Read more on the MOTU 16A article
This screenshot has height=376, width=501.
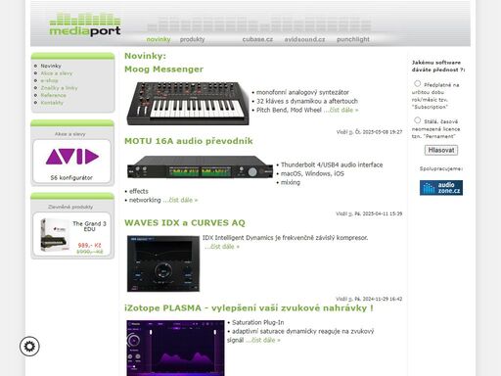180,200
